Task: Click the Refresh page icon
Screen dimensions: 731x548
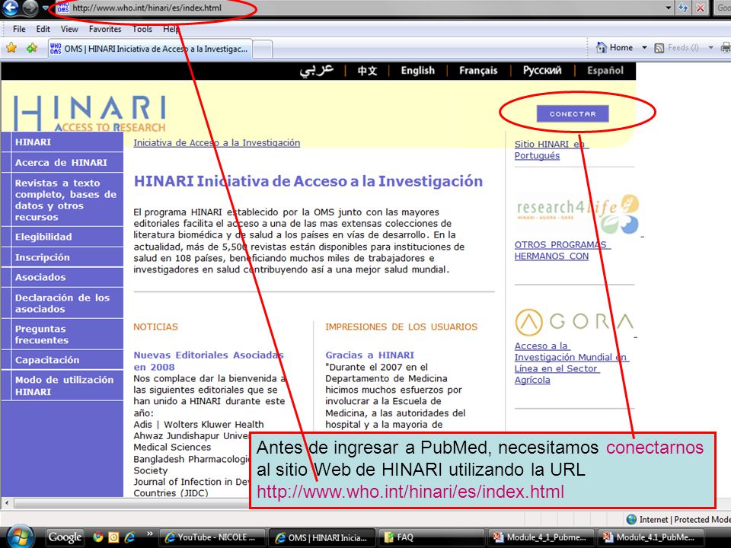Action: click(684, 8)
